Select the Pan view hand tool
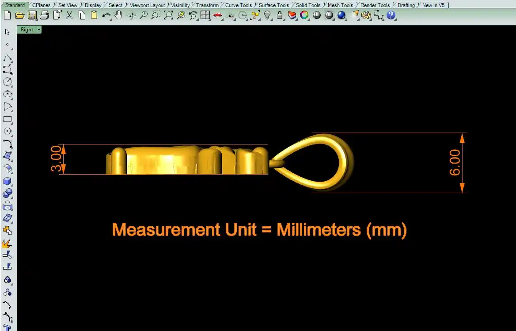 pos(118,15)
